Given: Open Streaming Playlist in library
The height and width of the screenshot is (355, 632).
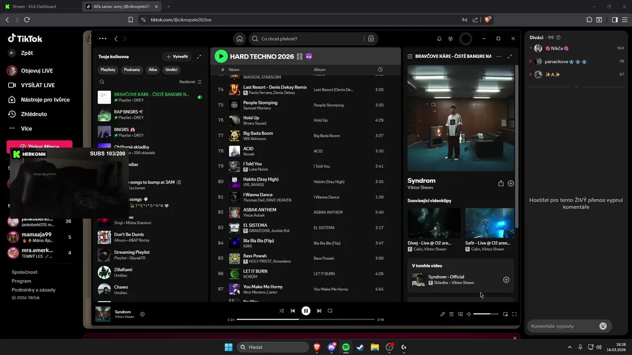Looking at the screenshot, I should [x=150, y=255].
